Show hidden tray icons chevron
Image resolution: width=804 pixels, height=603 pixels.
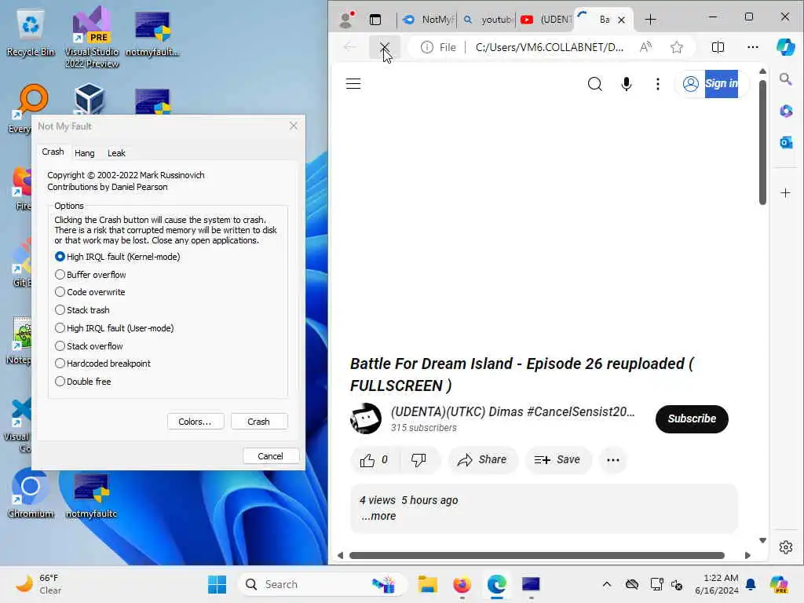[x=607, y=584]
